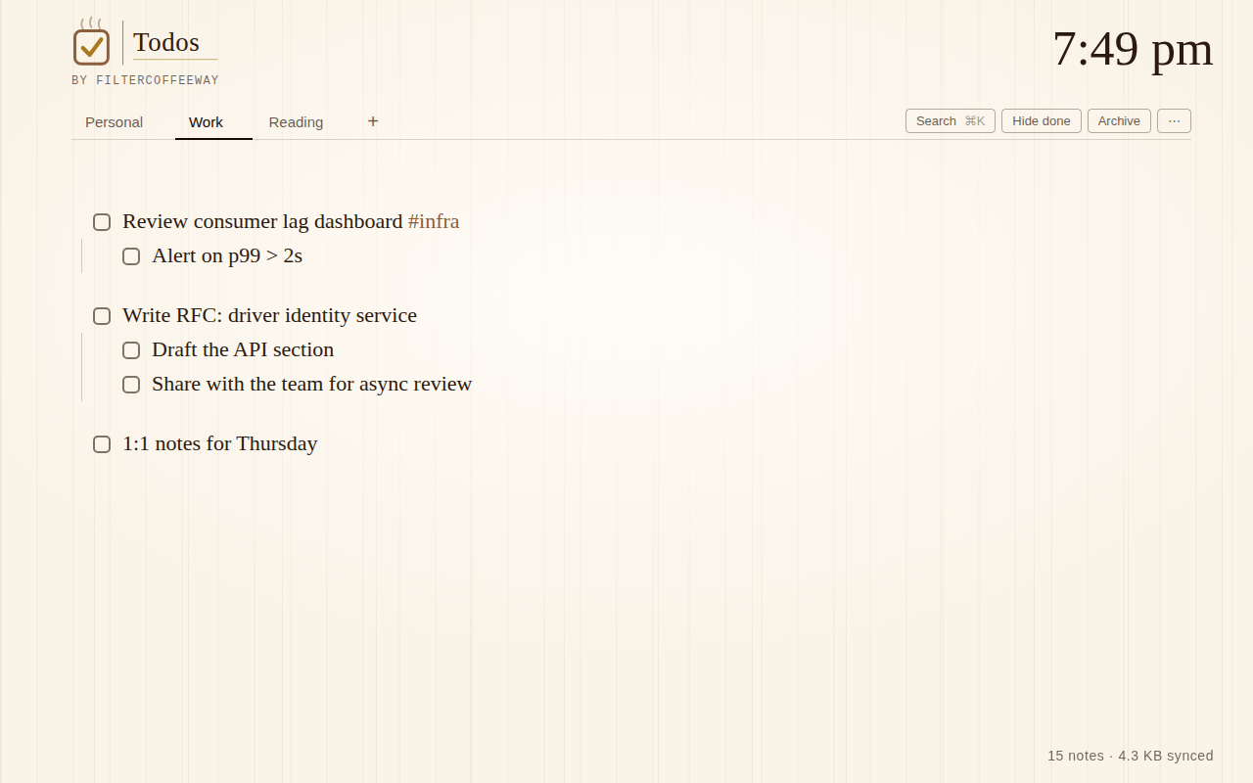Select the text Review consumer lag dashboard
Viewport: 1253px width, 783px height.
tap(262, 221)
